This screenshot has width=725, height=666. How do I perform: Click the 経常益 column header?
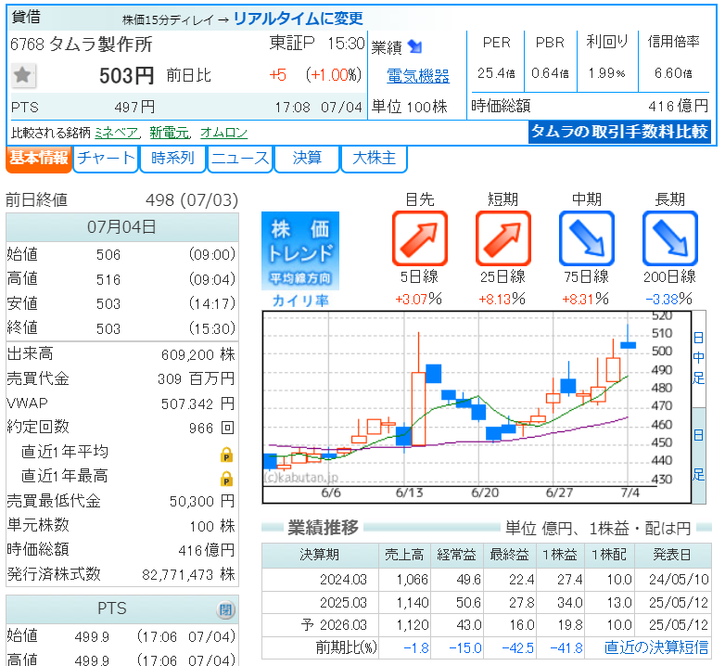pyautogui.click(x=457, y=555)
